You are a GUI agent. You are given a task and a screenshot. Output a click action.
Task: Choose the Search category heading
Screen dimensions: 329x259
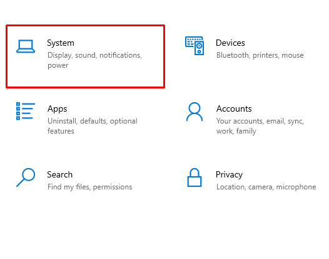point(60,174)
